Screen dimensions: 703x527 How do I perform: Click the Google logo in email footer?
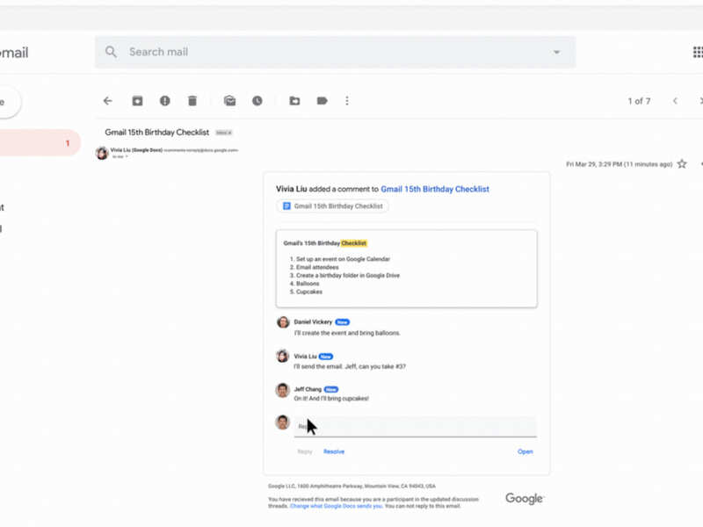pyautogui.click(x=524, y=498)
